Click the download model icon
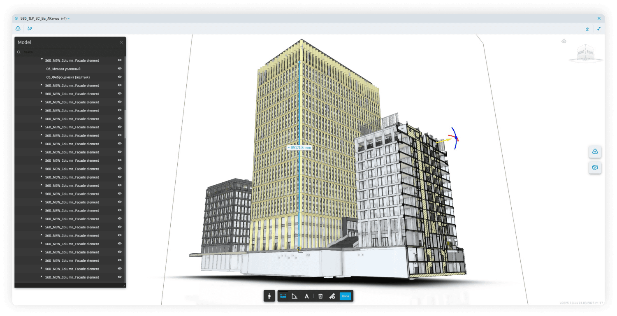The height and width of the screenshot is (316, 617). tap(587, 28)
